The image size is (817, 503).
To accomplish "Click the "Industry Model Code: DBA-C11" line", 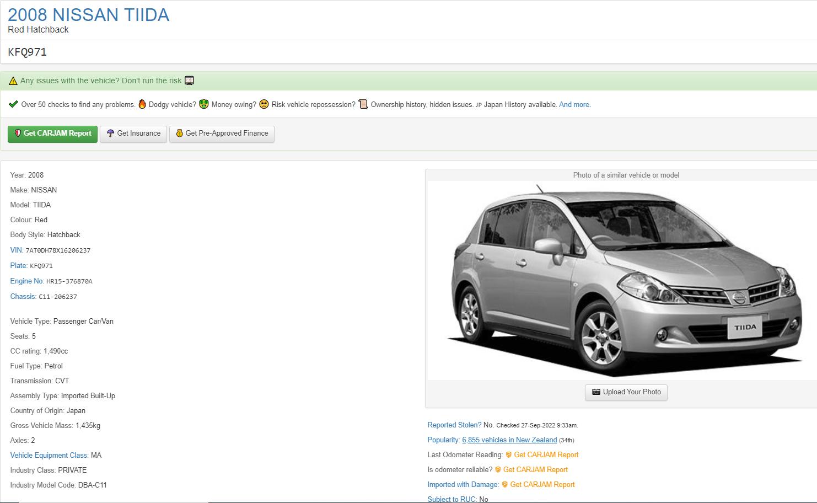I will [x=58, y=485].
